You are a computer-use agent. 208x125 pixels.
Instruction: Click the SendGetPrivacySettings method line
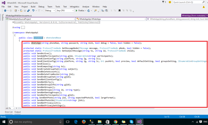click(44, 105)
